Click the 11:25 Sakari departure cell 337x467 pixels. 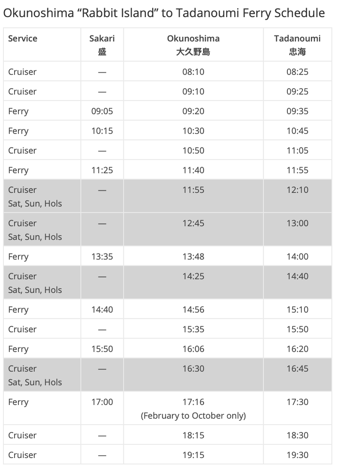click(x=102, y=170)
